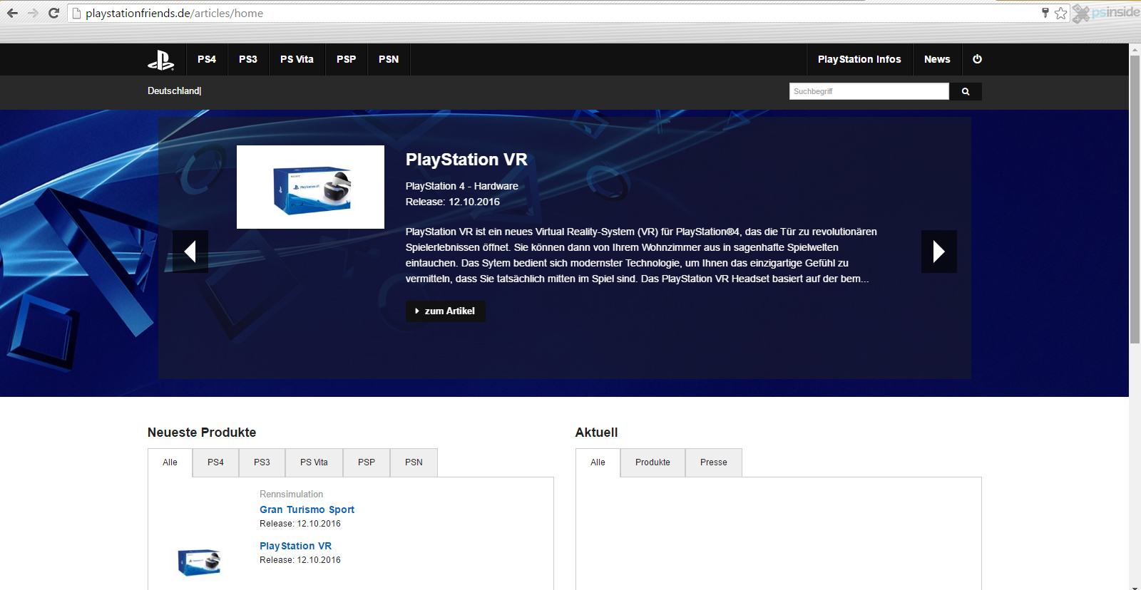The image size is (1141, 590).
Task: Click browser back arrow
Action: (12, 13)
